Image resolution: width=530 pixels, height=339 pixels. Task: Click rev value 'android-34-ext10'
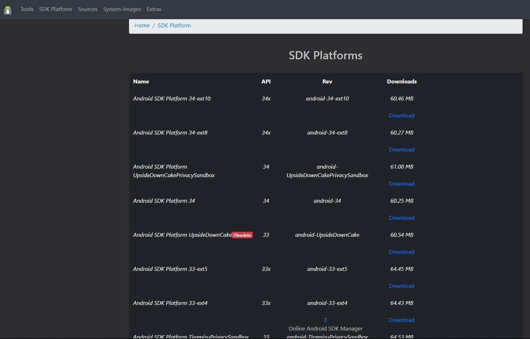[x=327, y=99]
